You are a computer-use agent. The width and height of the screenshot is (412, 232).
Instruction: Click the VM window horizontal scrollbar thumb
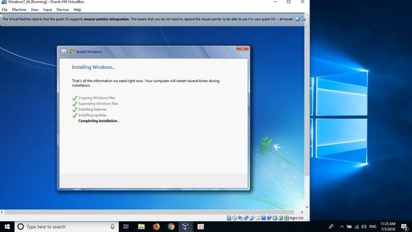click(149, 212)
